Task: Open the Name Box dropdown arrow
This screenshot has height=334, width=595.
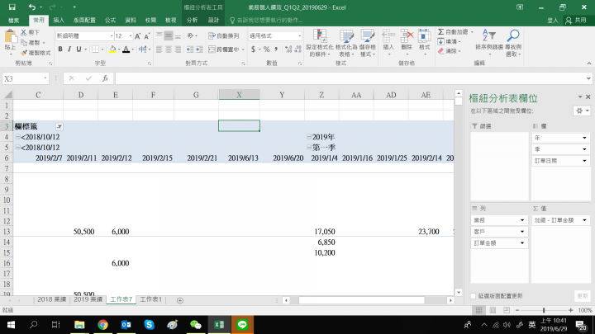Action: [x=45, y=78]
